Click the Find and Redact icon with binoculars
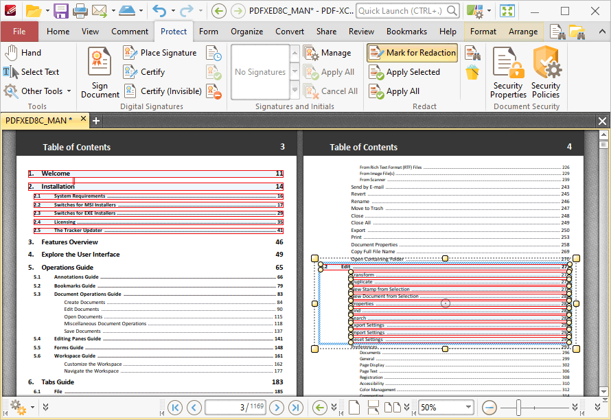The height and width of the screenshot is (420, 611). [472, 53]
